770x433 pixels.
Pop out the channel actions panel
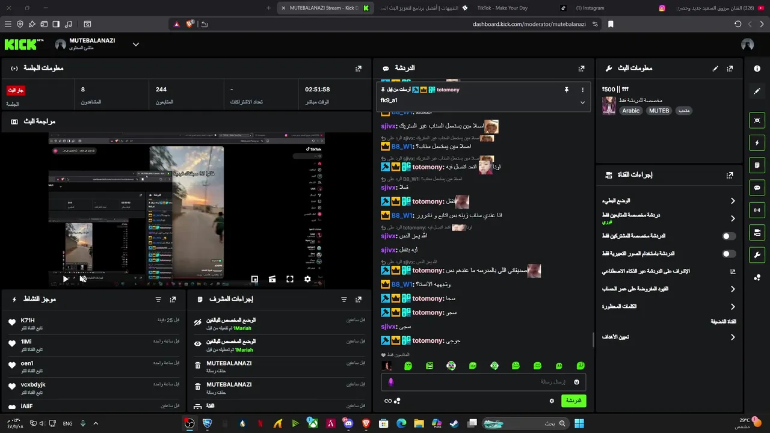[x=730, y=175]
